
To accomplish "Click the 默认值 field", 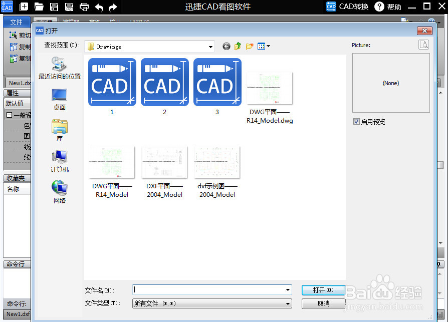I will [x=17, y=103].
